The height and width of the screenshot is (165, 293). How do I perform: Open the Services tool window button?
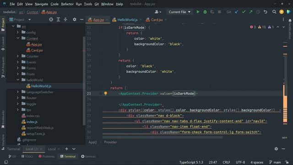(88, 156)
